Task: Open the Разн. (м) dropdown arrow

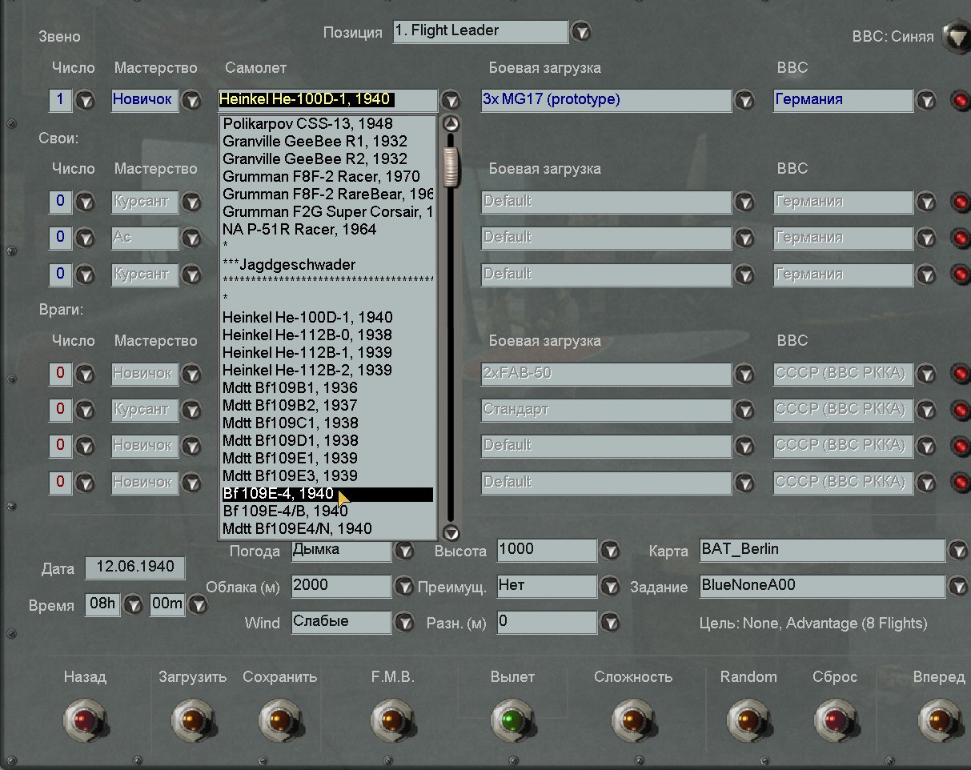Action: point(611,623)
